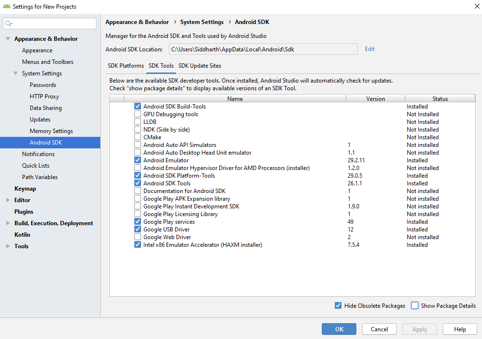This screenshot has width=482, height=339.
Task: Check the GPU Debugging tools package
Action: (x=138, y=114)
